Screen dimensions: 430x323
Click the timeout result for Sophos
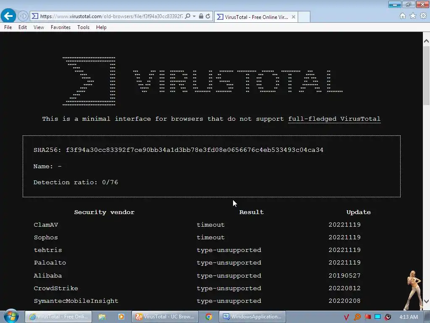(211, 237)
